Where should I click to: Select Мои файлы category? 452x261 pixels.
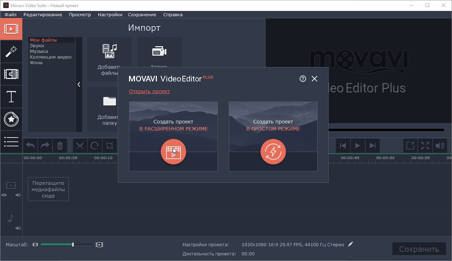(52, 40)
